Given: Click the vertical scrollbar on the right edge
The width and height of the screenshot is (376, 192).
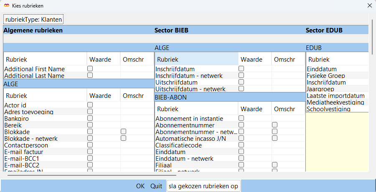Looking at the screenshot, I should [373, 33].
